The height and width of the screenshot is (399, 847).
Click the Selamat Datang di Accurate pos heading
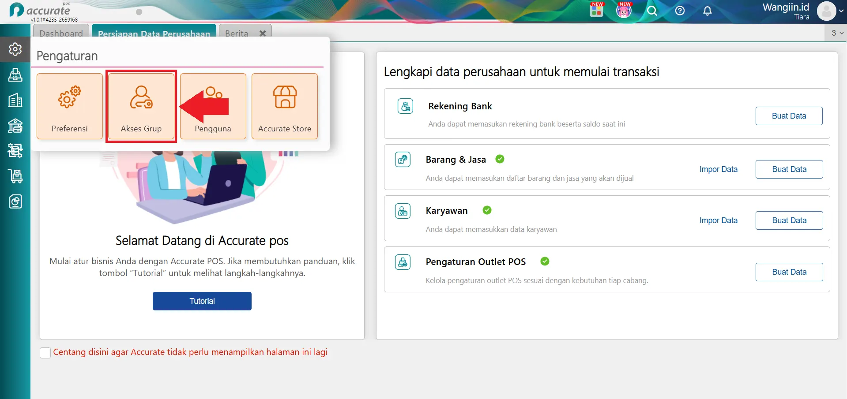pyautogui.click(x=202, y=241)
